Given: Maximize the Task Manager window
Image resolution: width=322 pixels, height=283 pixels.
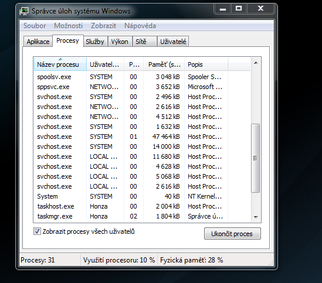Looking at the screenshot, I should [239, 9].
